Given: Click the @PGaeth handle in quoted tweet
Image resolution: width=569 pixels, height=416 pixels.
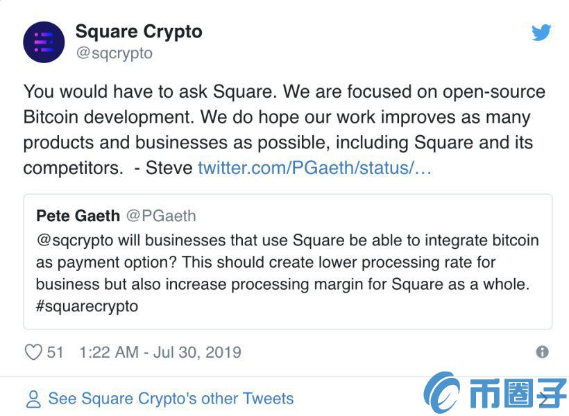Looking at the screenshot, I should coord(161,216).
